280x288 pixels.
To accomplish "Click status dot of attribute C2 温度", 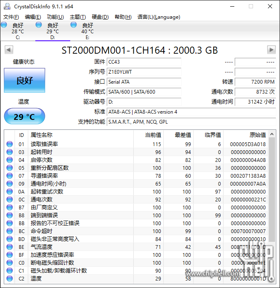I will click(x=10, y=278).
